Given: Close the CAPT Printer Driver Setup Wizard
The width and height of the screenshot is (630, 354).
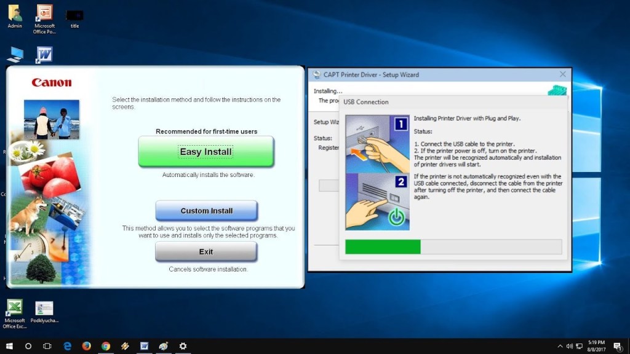Looking at the screenshot, I should pos(562,74).
